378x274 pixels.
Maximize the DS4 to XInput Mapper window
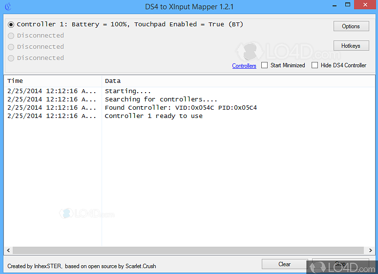348,5
